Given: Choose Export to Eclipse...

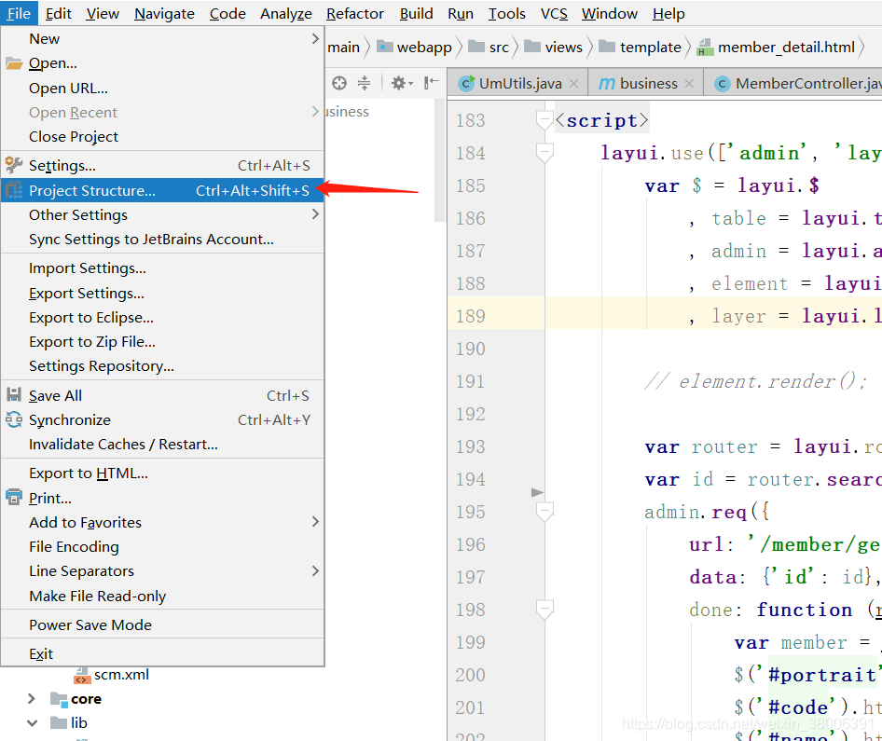Looking at the screenshot, I should pyautogui.click(x=162, y=317).
